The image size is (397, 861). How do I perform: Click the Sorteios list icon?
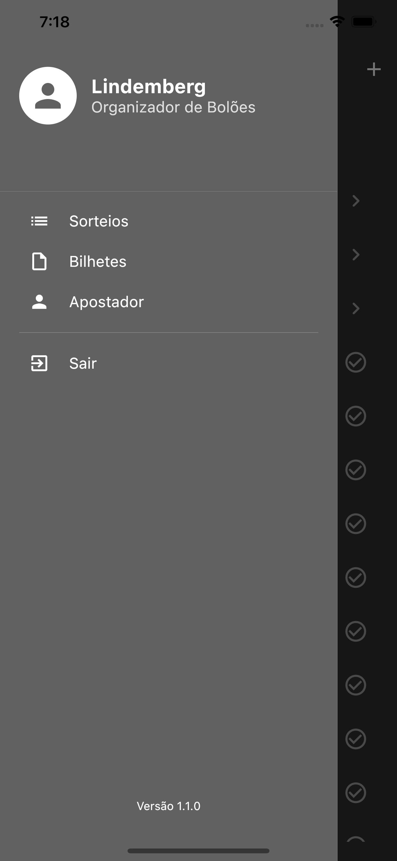[x=39, y=221]
